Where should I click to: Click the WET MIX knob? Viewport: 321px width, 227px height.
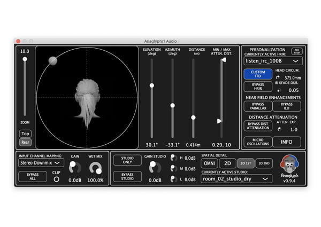click(95, 168)
